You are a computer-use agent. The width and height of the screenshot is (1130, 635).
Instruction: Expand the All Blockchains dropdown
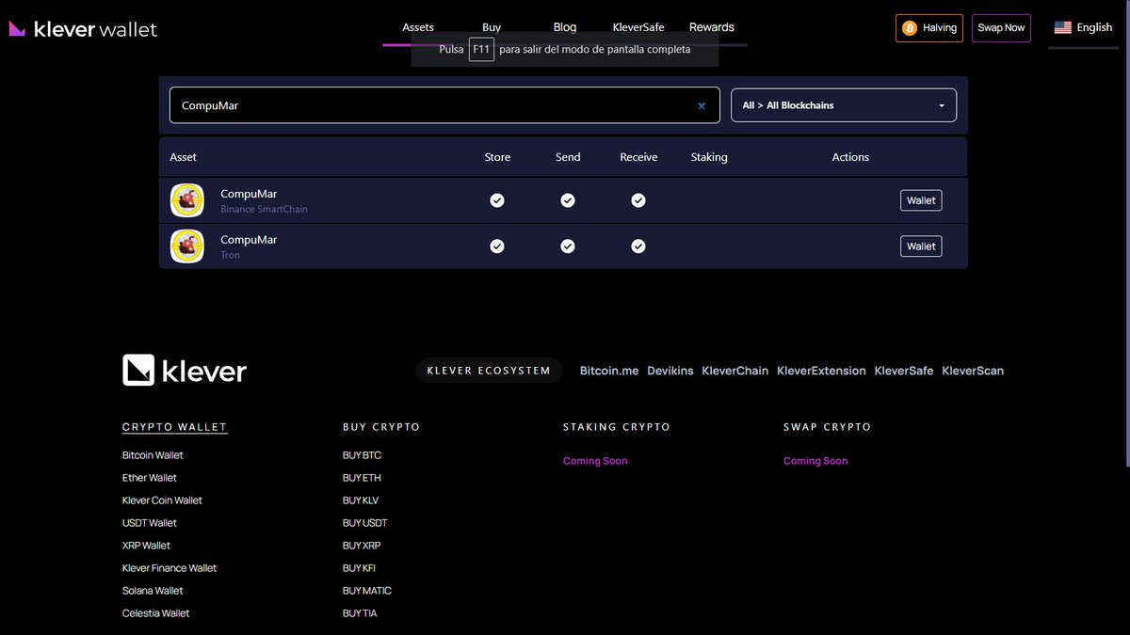coord(844,105)
